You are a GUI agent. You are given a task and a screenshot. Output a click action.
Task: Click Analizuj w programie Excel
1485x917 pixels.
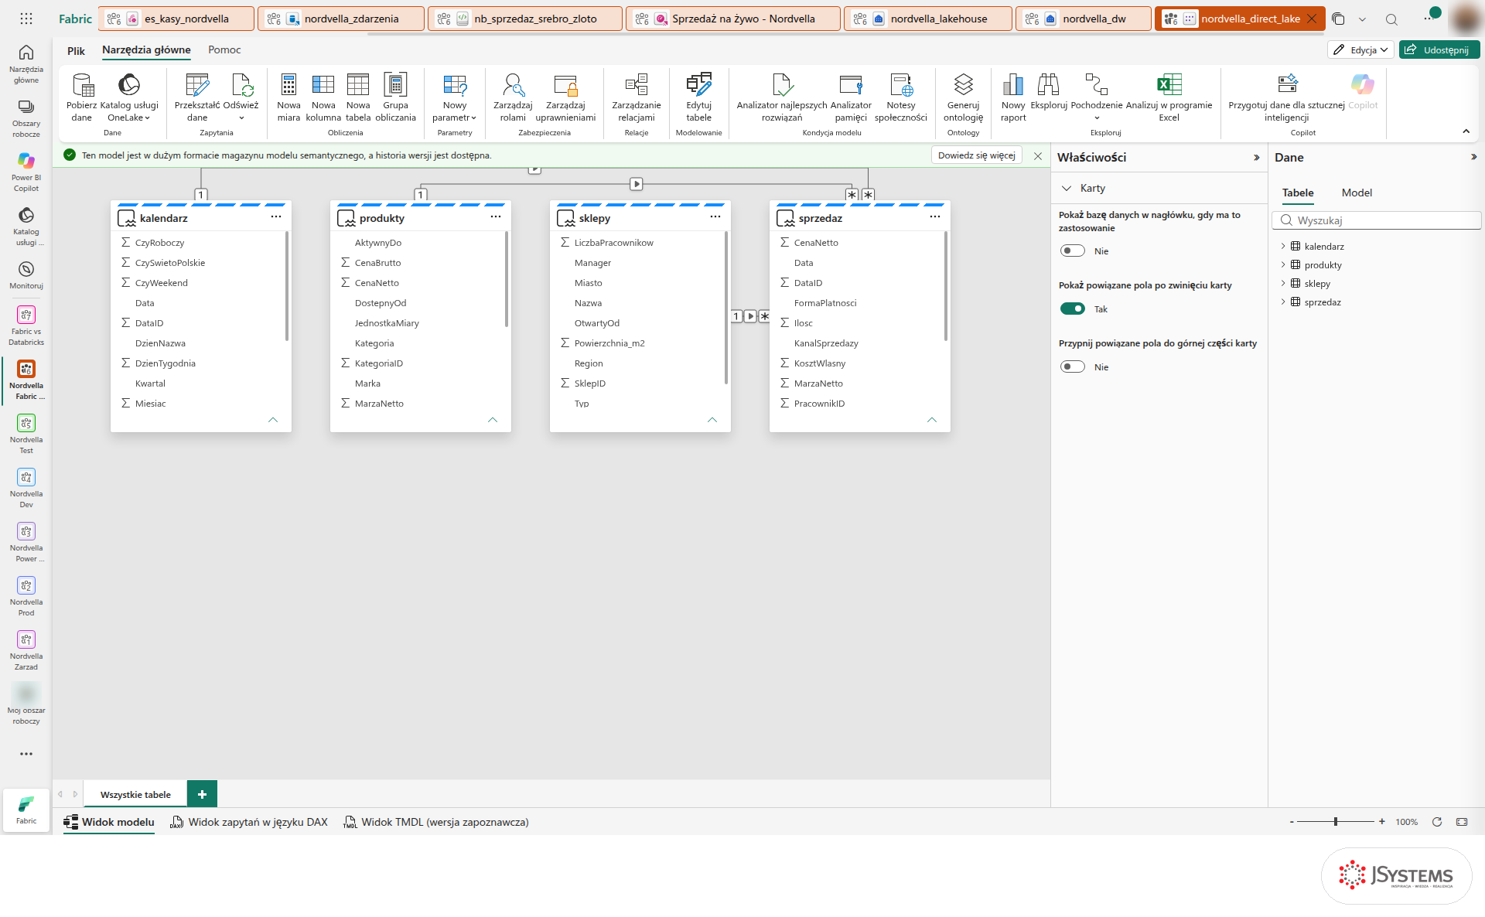(1169, 97)
